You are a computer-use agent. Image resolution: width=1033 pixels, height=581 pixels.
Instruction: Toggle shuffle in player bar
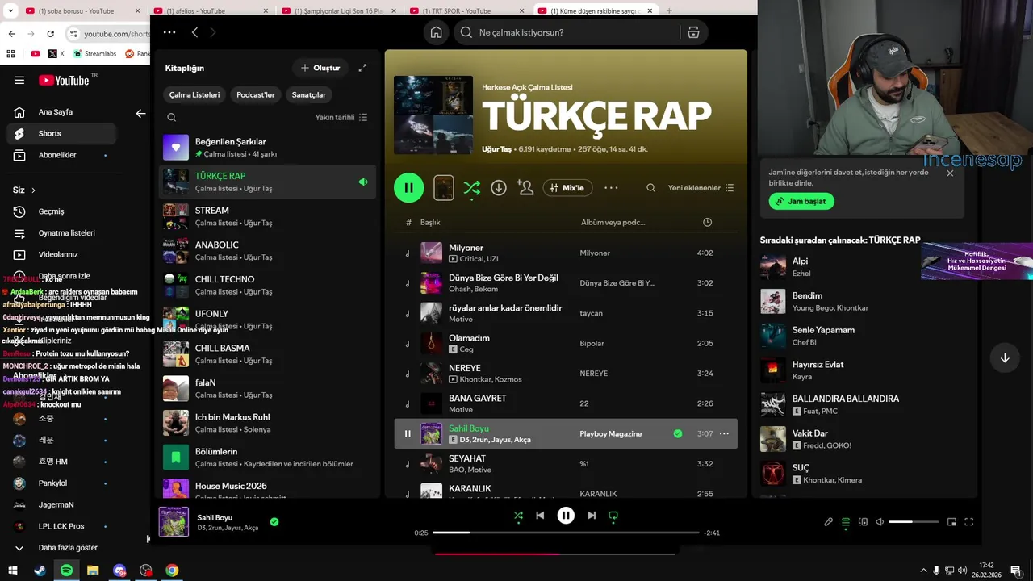[x=518, y=516]
